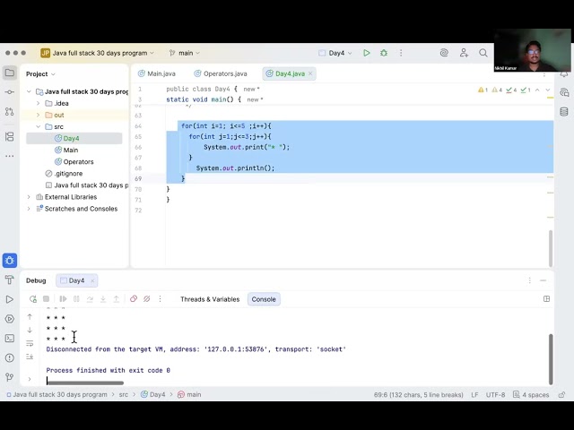The width and height of the screenshot is (574, 430).
Task: Resume program in debugger
Action: pos(63,299)
